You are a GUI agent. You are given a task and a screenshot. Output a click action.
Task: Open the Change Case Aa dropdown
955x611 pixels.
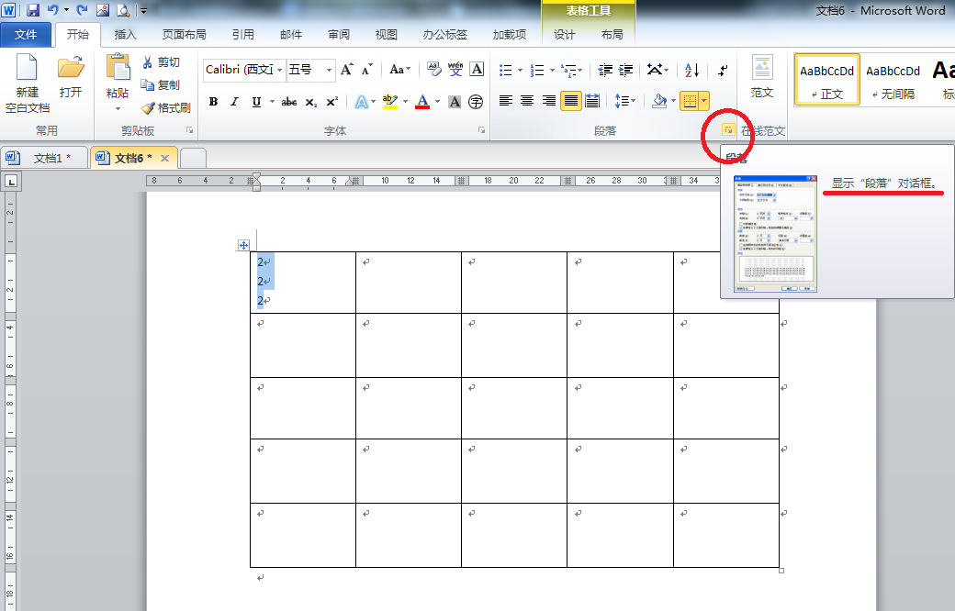click(x=400, y=70)
